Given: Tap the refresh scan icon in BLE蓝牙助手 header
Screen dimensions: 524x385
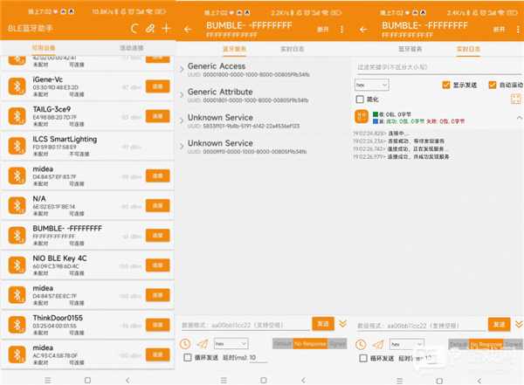Looking at the screenshot, I should [x=135, y=29].
